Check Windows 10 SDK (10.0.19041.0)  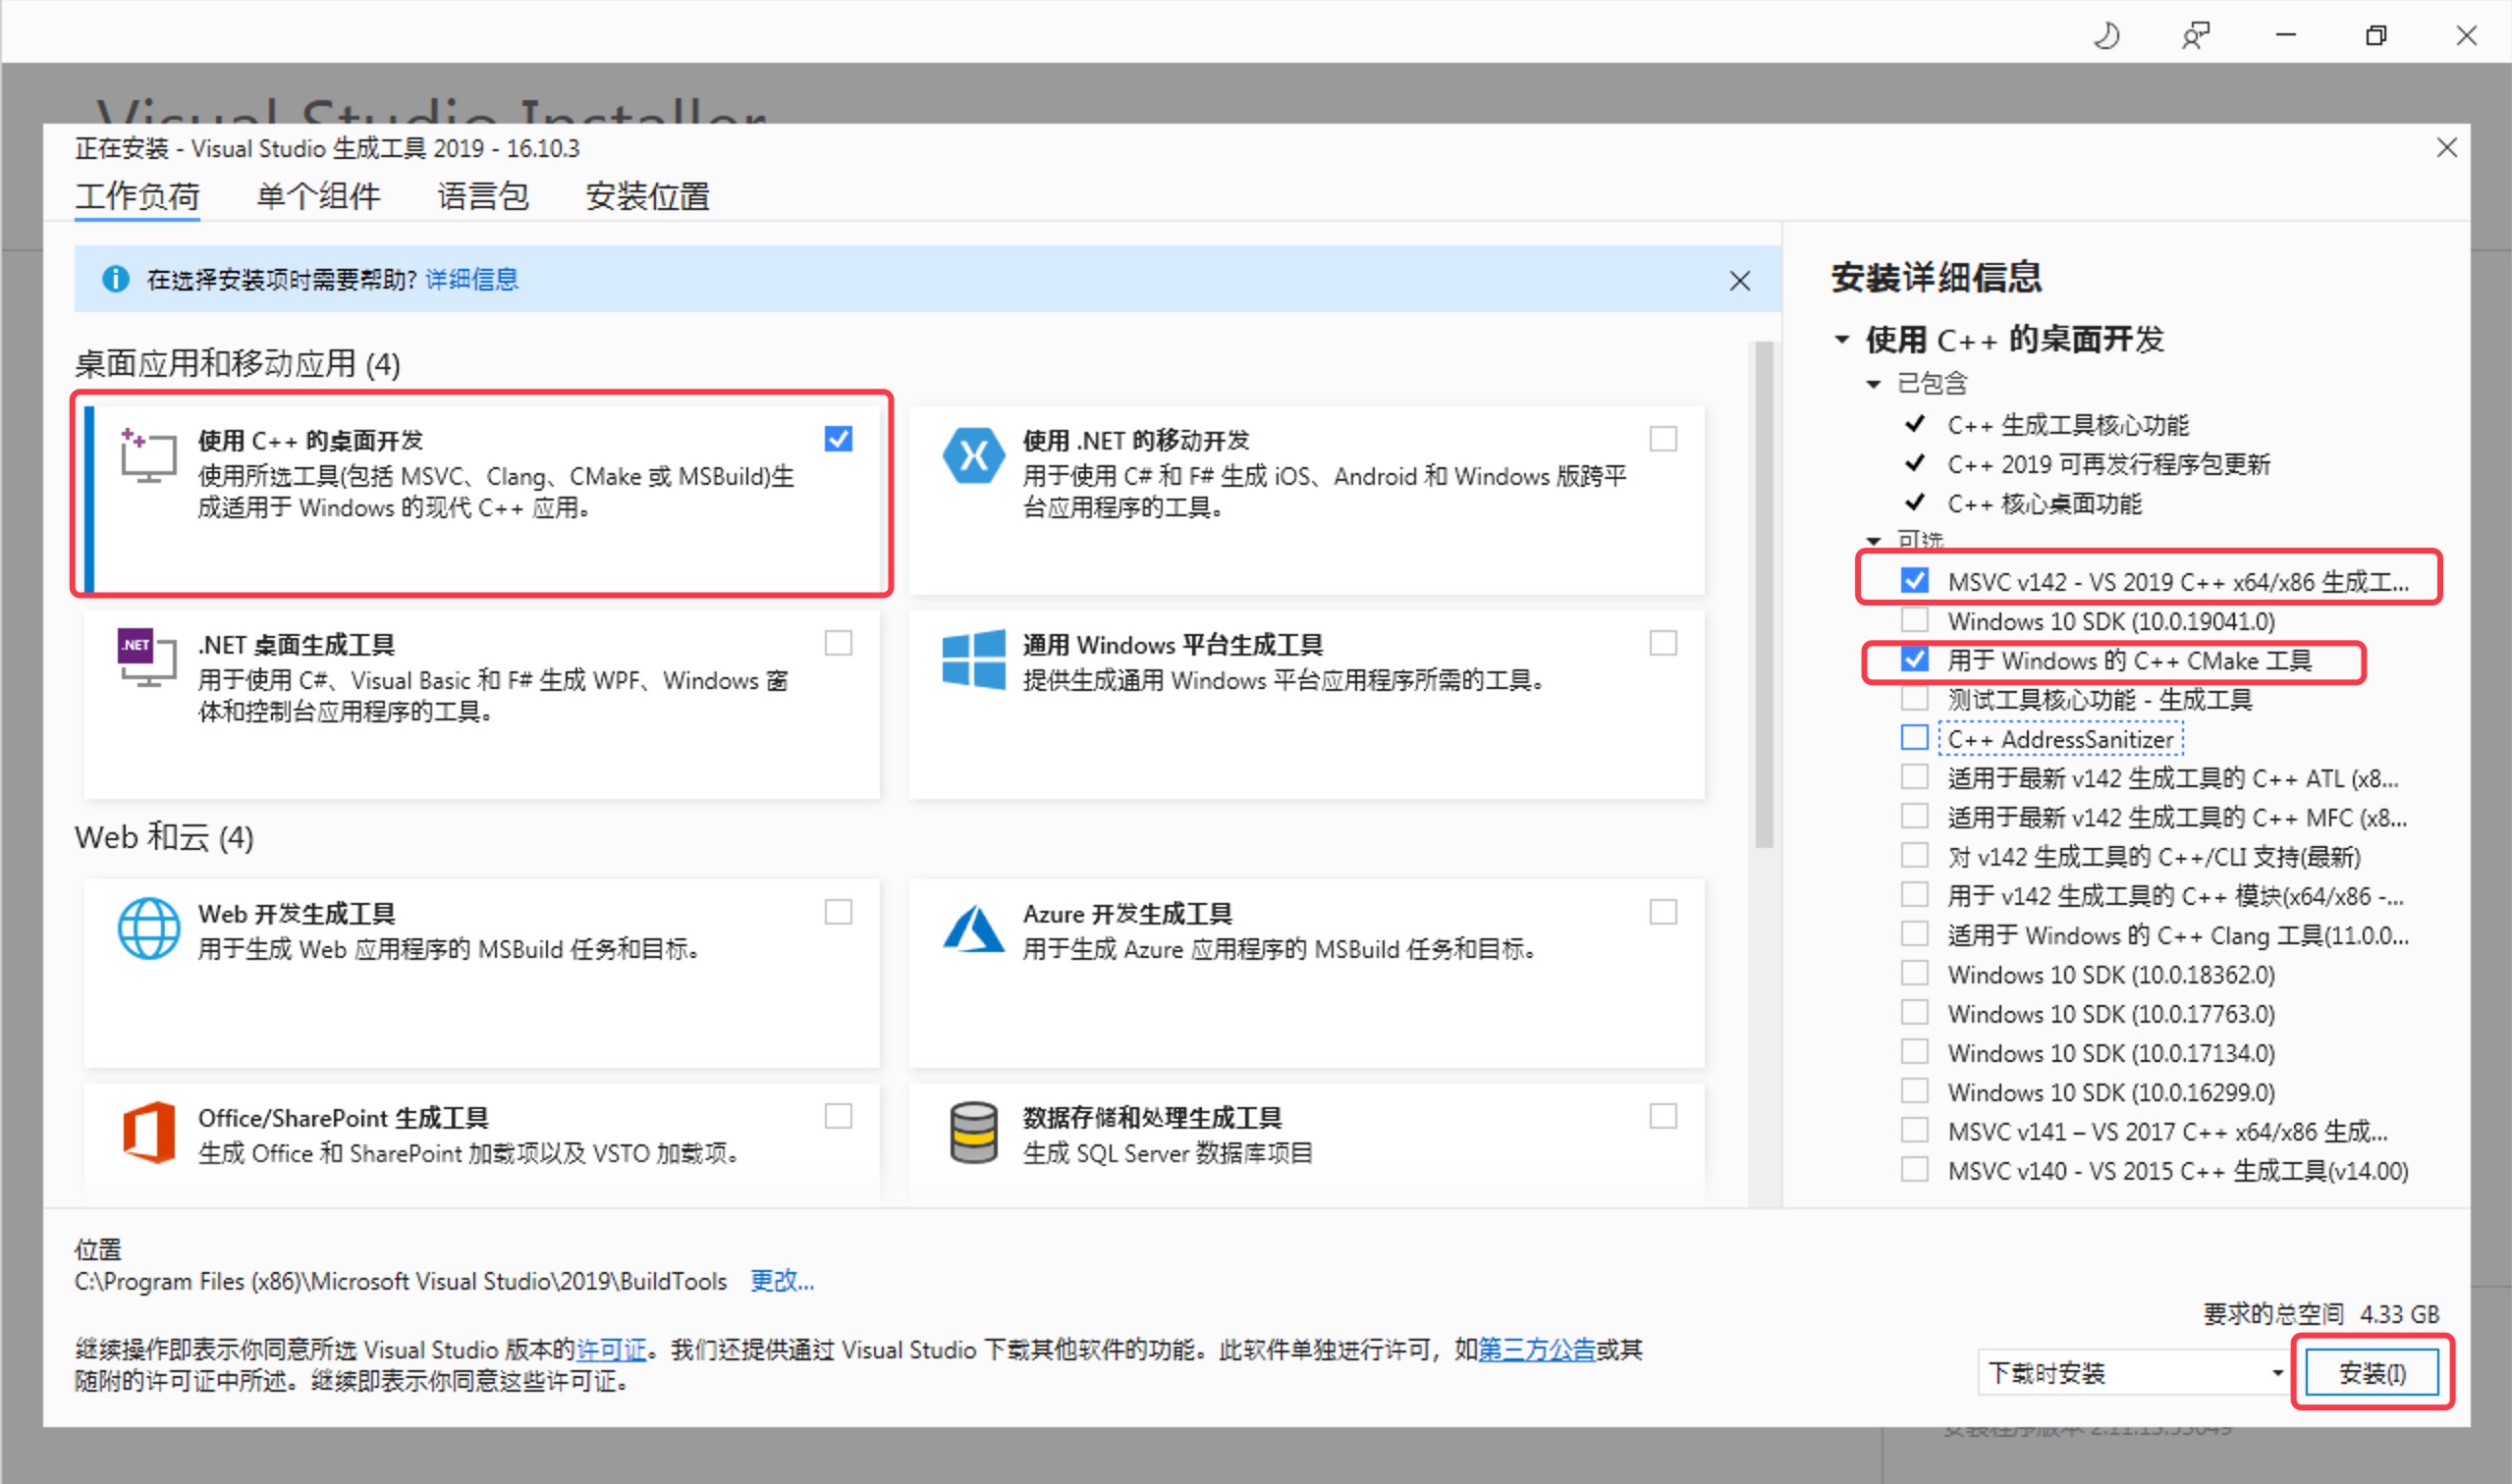(1914, 620)
